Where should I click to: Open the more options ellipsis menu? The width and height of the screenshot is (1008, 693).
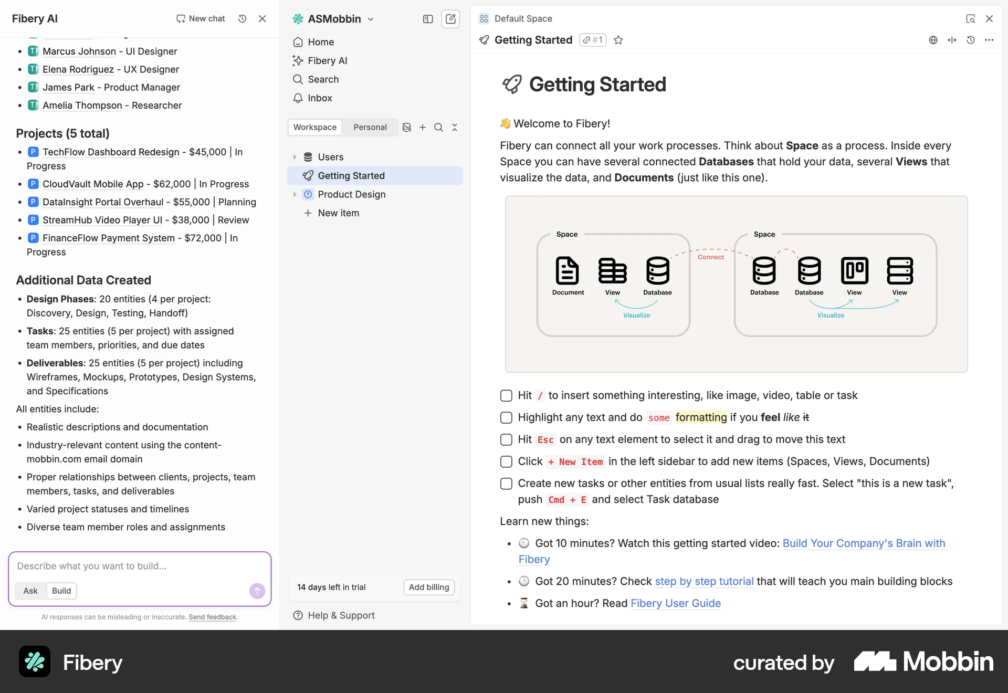990,40
